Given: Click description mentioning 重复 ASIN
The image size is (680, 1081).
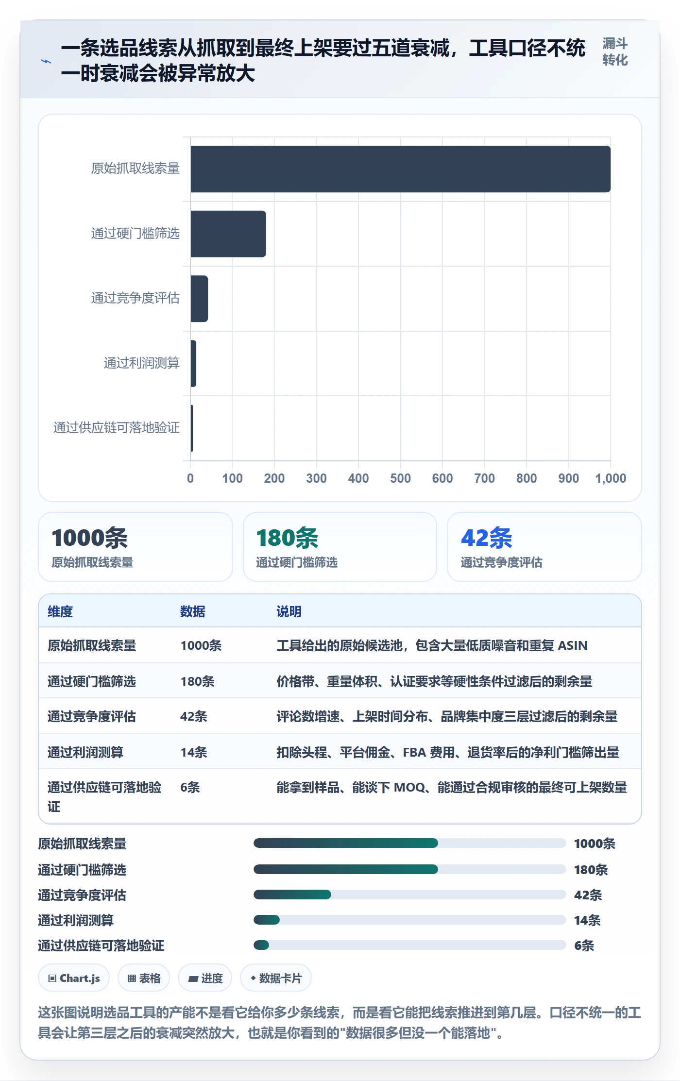Looking at the screenshot, I should click(432, 645).
